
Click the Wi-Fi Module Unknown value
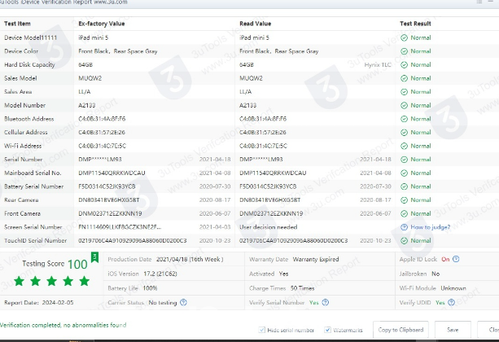click(x=453, y=288)
